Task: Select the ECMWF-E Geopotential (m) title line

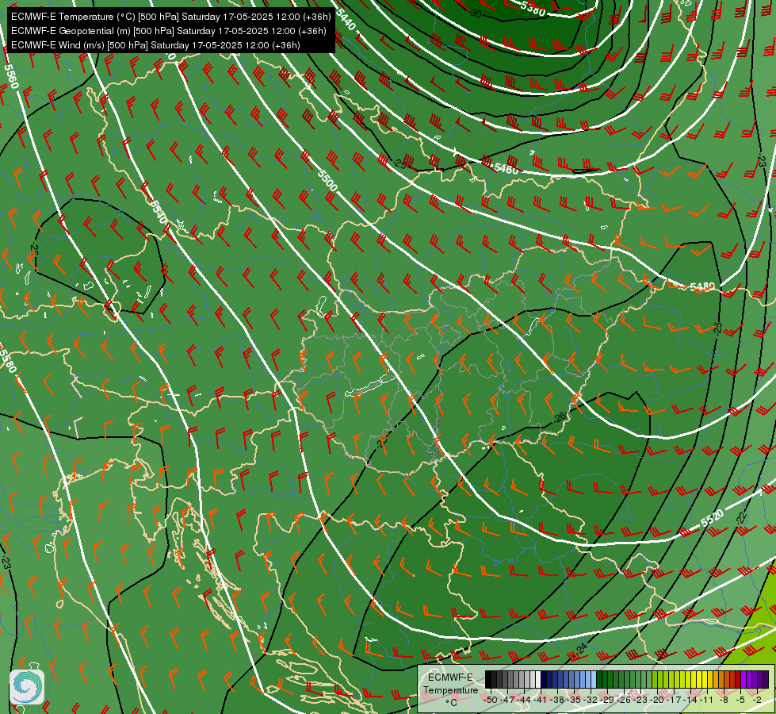Action: [x=168, y=31]
